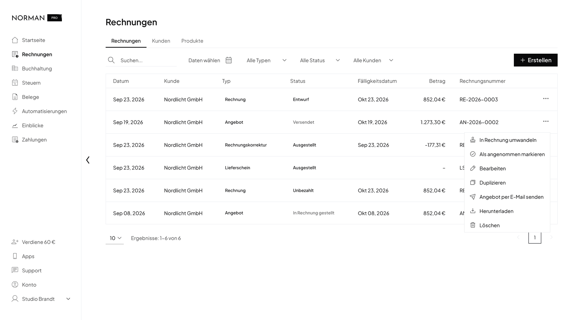Viewport: 569px width, 320px height.
Task: Switch to the Kunden tab
Action: 161,41
